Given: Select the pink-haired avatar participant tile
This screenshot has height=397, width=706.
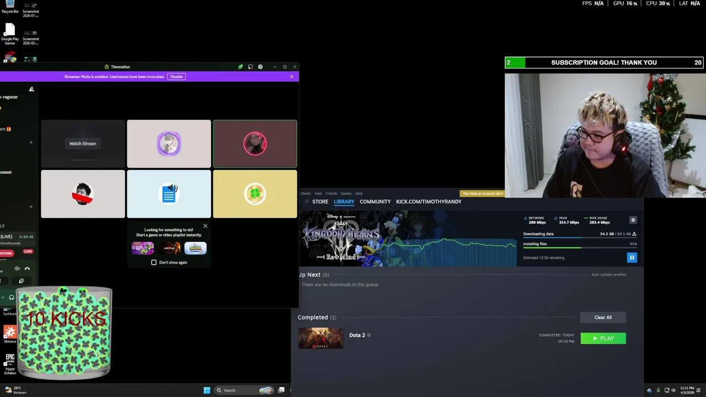Looking at the screenshot, I should [x=255, y=143].
